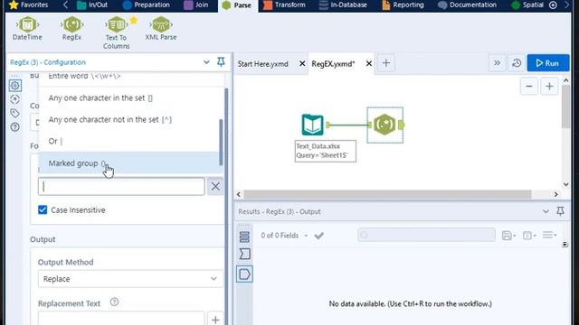Toggle the Case Insensitive checkbox
The width and height of the screenshot is (579, 325).
point(43,210)
